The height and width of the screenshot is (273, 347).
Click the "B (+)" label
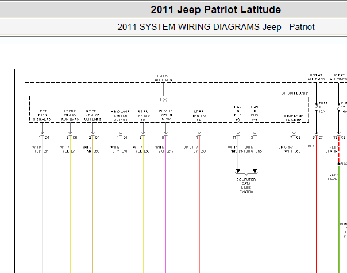[163, 100]
